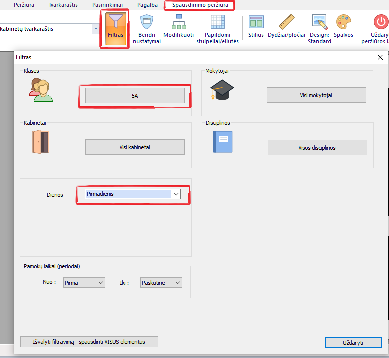Click the Visi mokytojai button
Screen dimensions: 389x358
(x=316, y=95)
